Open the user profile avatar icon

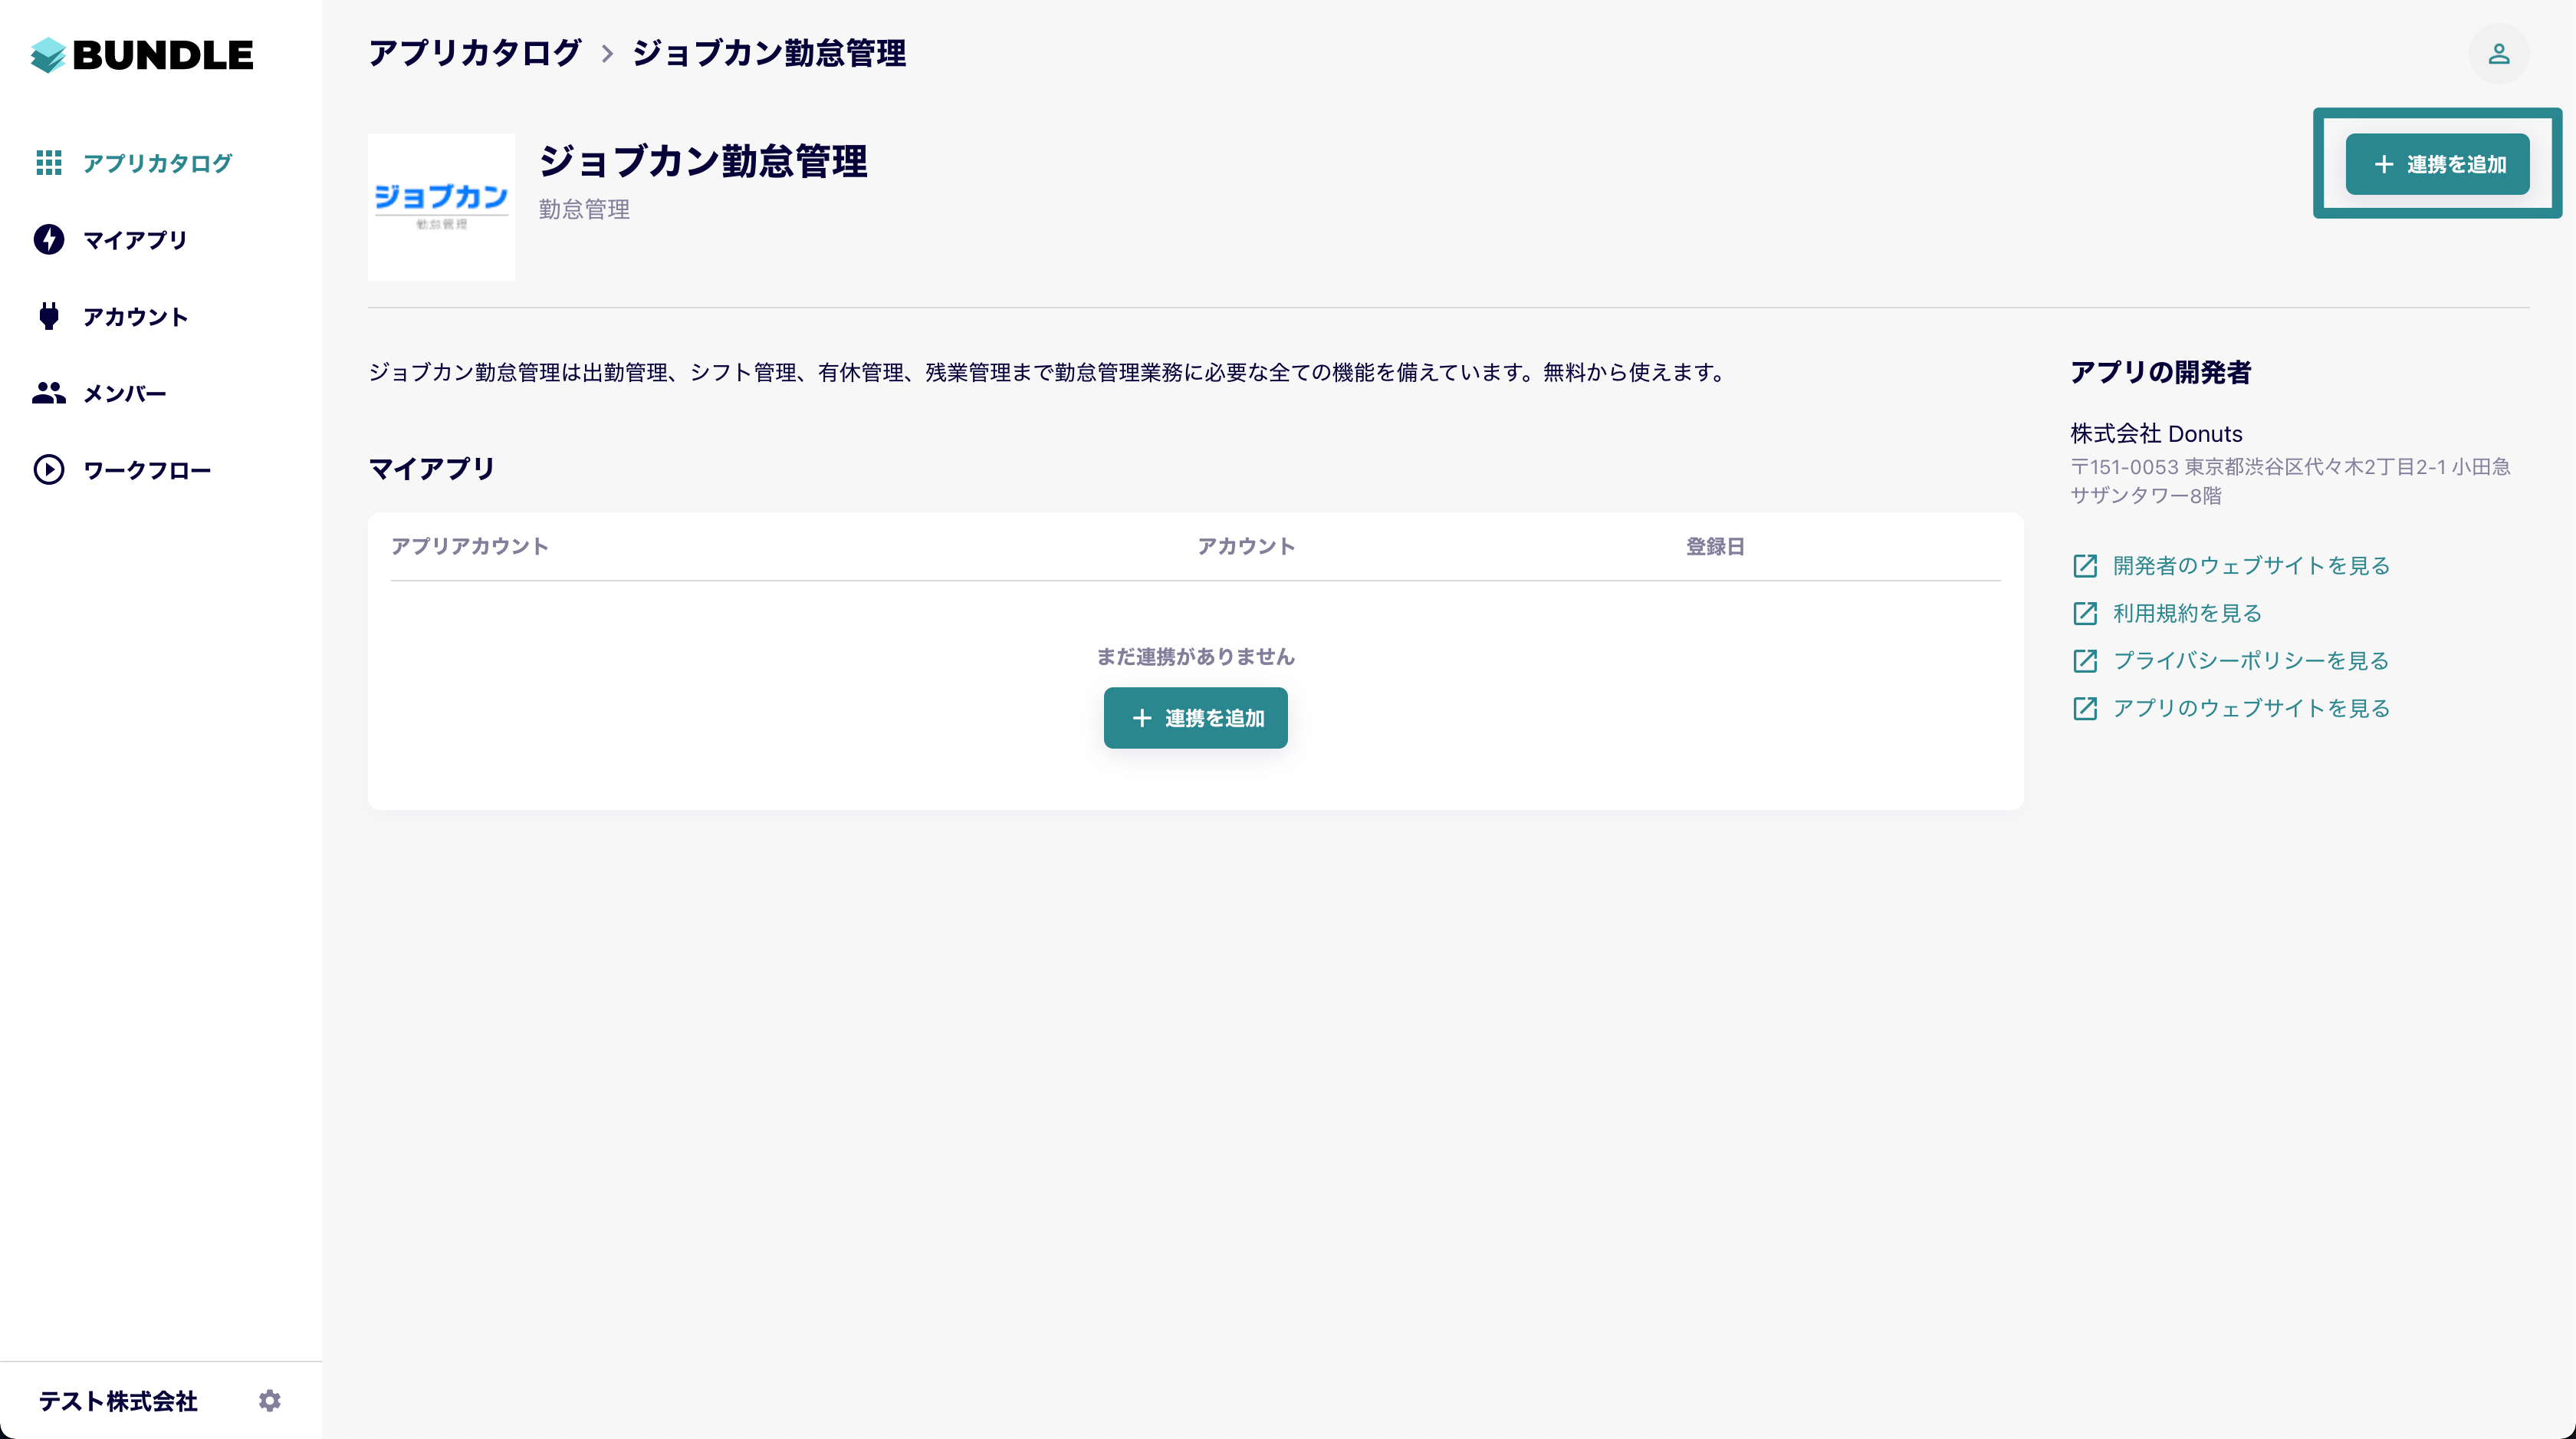point(2498,54)
